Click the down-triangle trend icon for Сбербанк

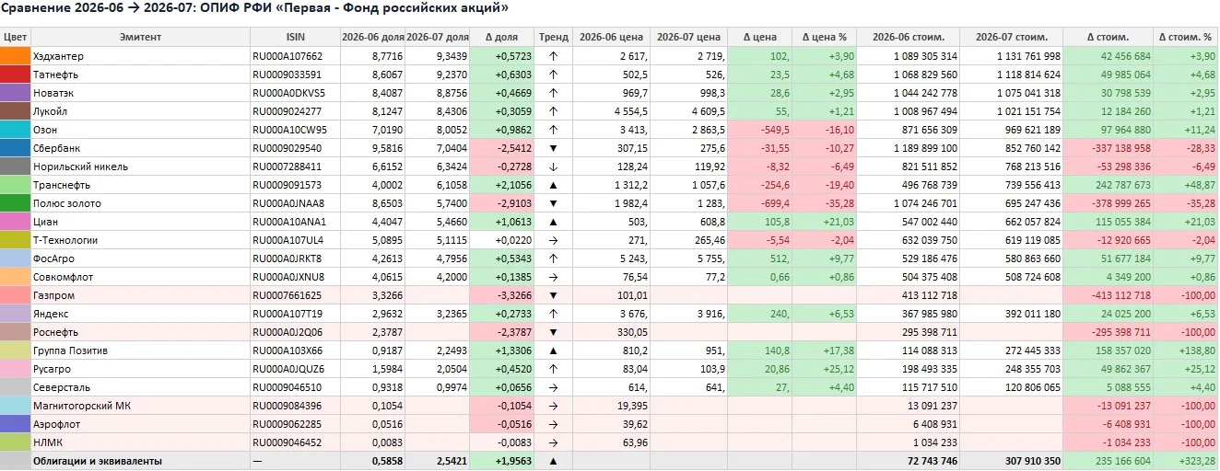[x=553, y=148]
